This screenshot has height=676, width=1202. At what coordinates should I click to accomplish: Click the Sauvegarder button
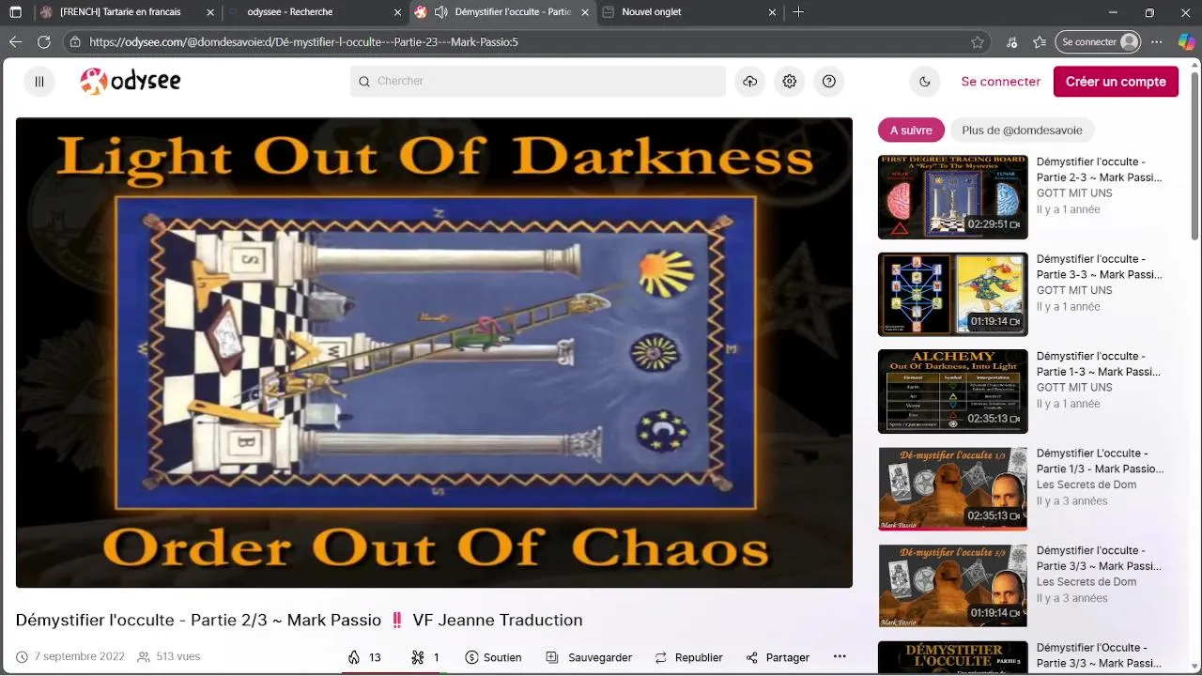point(589,657)
